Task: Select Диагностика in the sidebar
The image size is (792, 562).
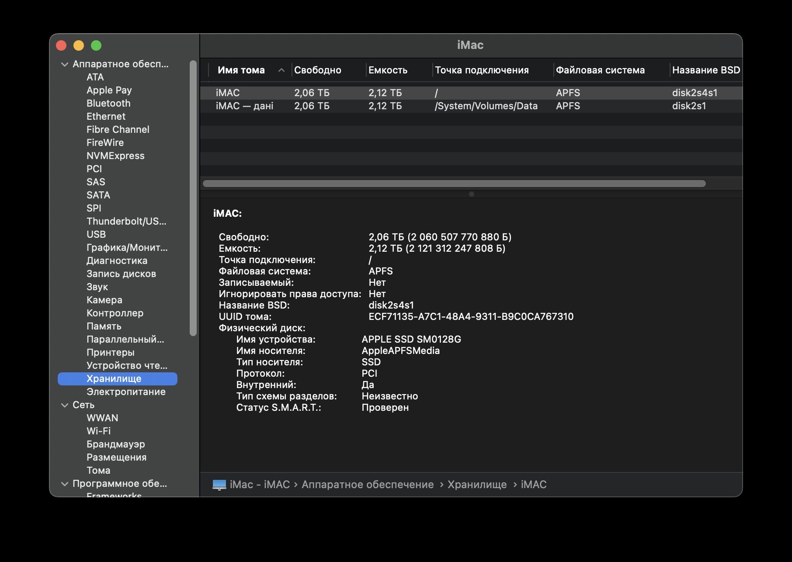Action: (x=117, y=261)
